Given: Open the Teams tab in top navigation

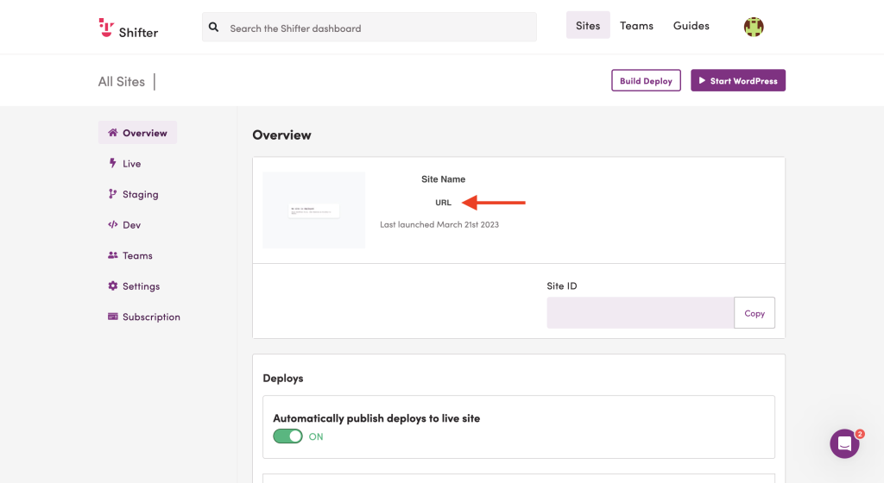Looking at the screenshot, I should [x=636, y=25].
